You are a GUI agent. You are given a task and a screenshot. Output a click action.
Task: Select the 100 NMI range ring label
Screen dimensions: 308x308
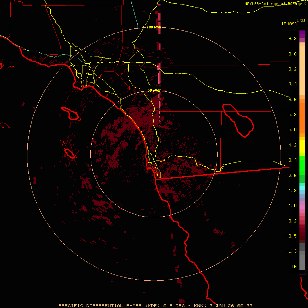point(154,27)
